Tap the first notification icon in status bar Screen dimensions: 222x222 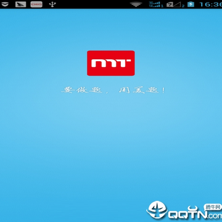coord(5,4)
